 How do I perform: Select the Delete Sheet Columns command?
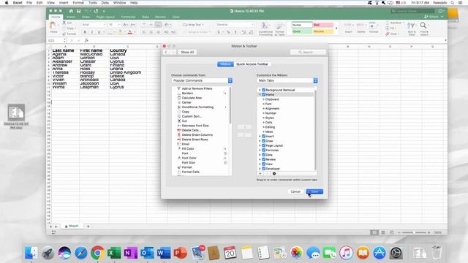point(197,134)
